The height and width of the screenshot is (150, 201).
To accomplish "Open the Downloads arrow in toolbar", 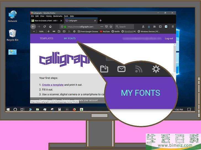I will (x=149, y=27).
